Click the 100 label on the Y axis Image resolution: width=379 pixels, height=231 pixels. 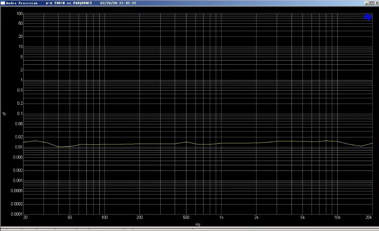[19, 14]
